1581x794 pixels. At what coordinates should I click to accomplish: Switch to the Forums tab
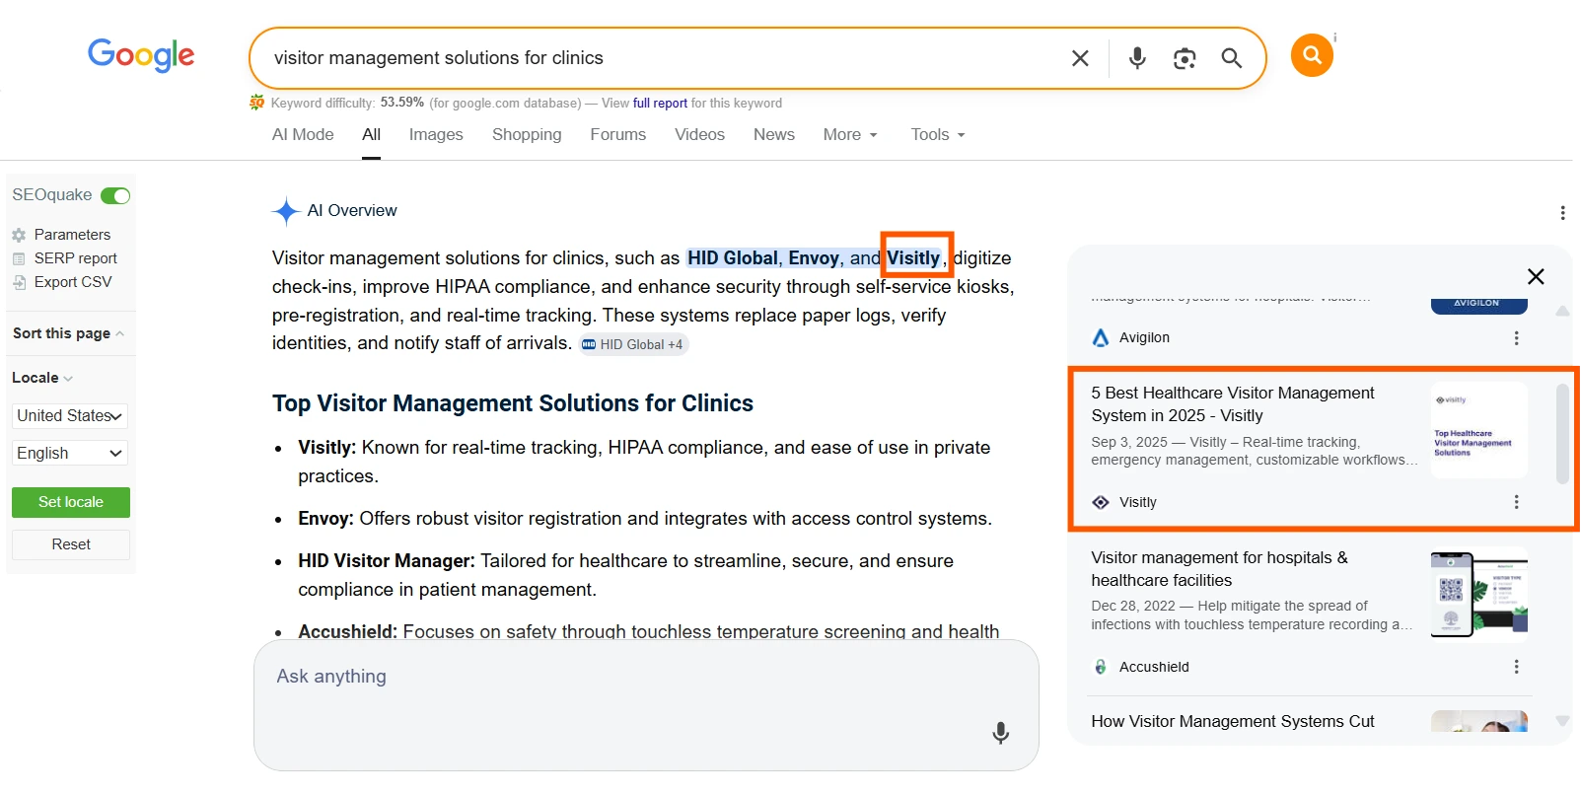click(618, 135)
